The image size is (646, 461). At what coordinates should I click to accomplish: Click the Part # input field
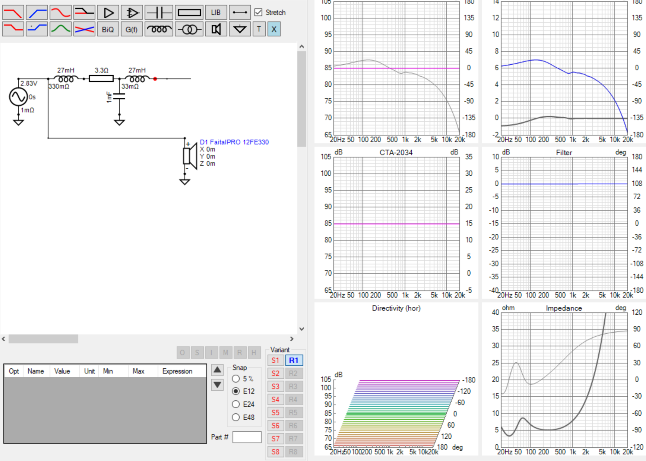247,437
